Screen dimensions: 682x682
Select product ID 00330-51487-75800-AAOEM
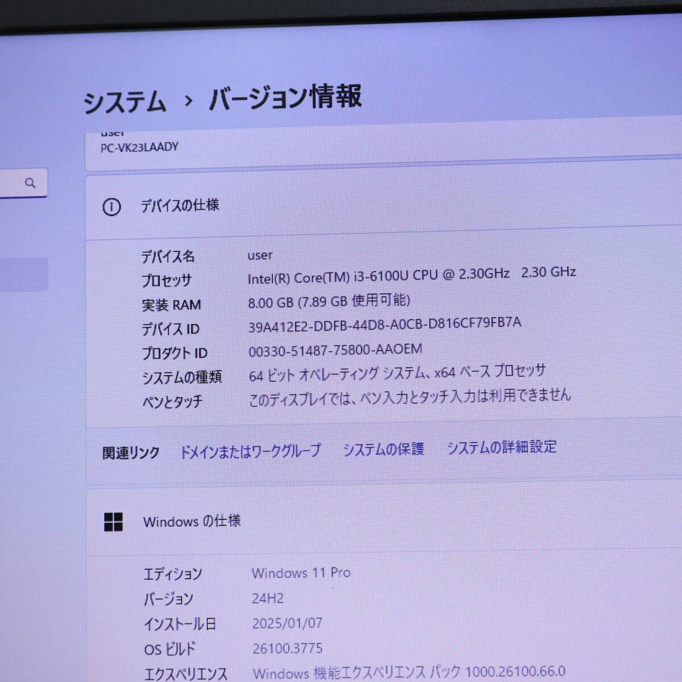pos(335,350)
